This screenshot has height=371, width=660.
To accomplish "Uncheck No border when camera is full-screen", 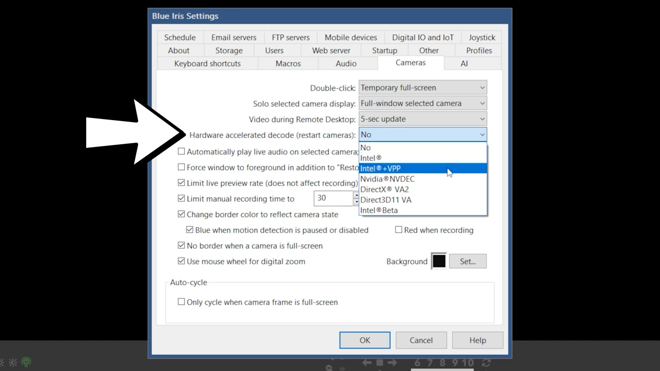I will point(181,245).
